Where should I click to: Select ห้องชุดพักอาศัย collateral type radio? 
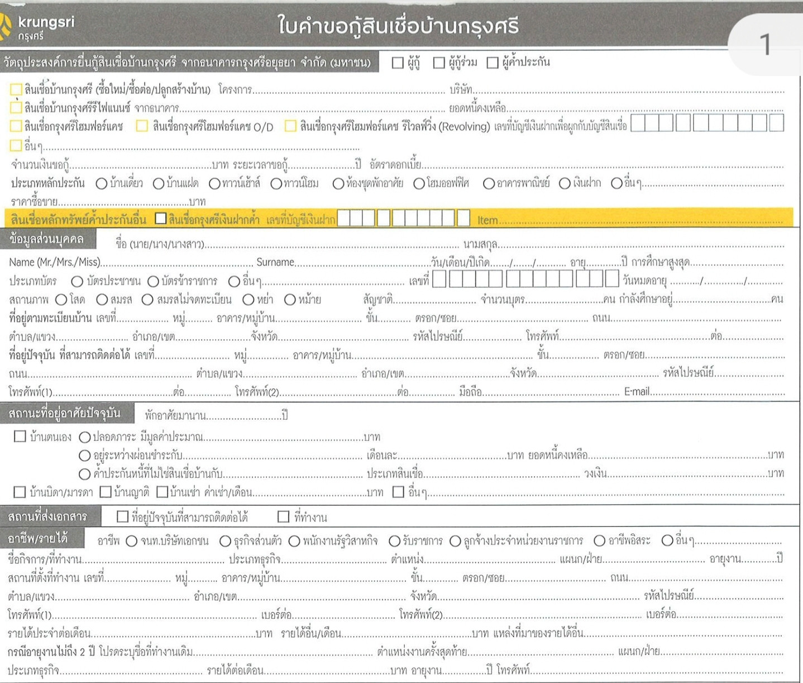click(338, 183)
